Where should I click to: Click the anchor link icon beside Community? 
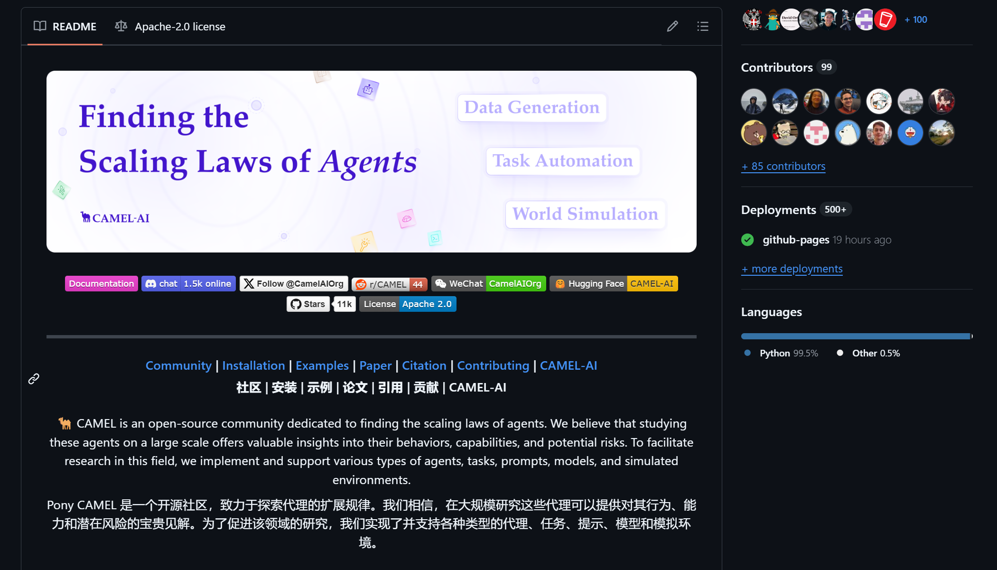tap(34, 378)
